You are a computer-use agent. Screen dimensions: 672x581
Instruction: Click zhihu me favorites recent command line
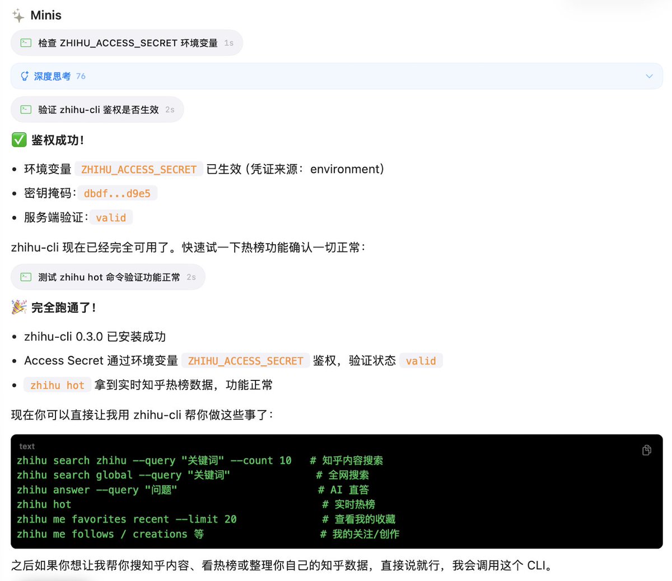(x=127, y=519)
